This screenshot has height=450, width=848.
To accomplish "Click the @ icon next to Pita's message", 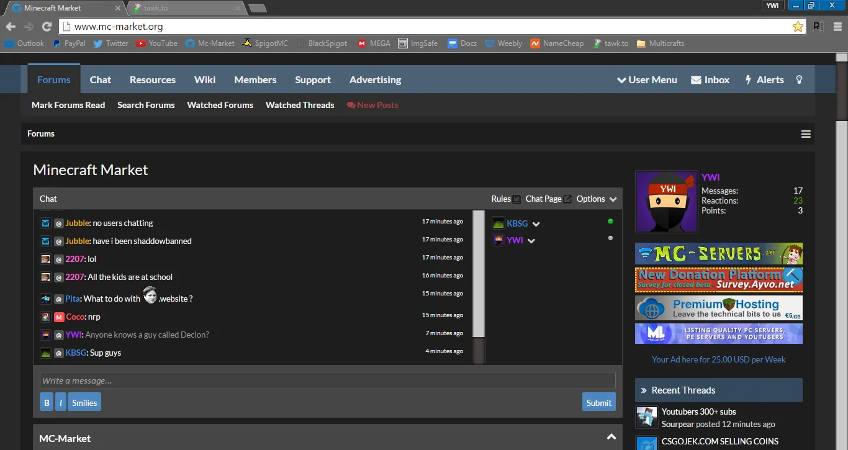I will tap(59, 299).
